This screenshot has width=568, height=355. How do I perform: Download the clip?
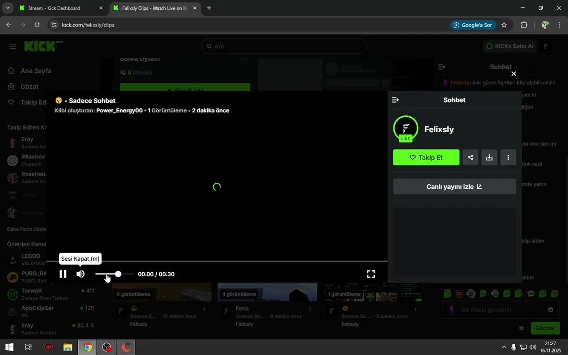click(x=489, y=157)
